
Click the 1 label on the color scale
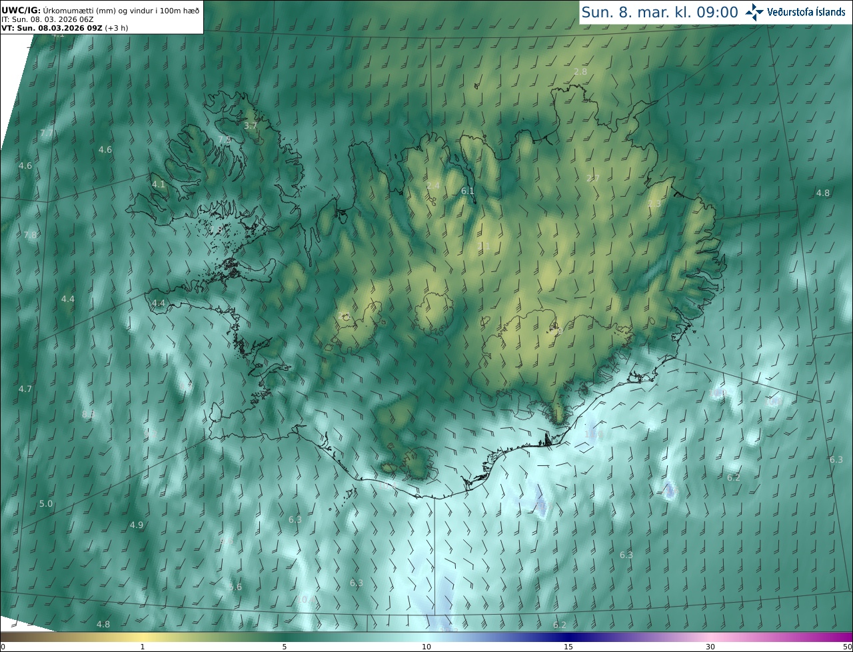point(143,647)
